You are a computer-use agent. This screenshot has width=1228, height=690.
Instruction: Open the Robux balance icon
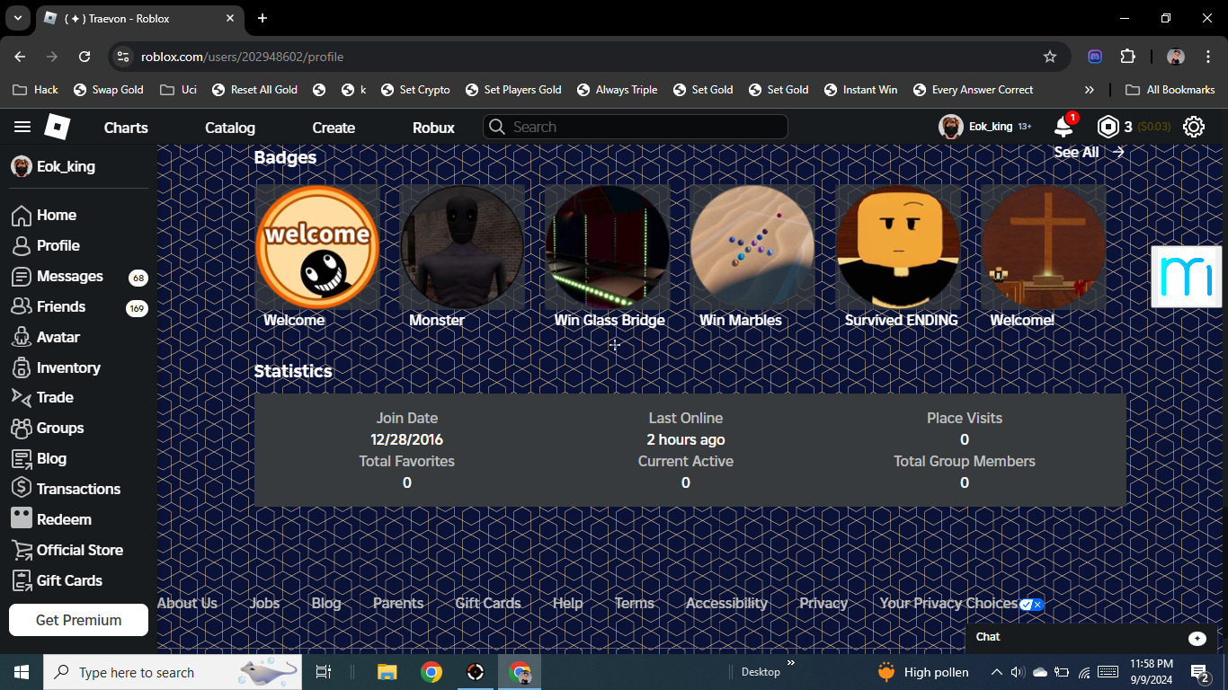point(1108,127)
